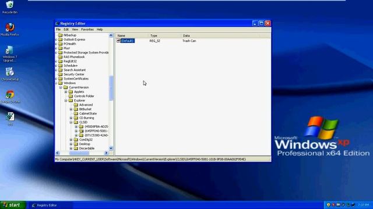This screenshot has width=373, height=209.
Task: Click the tree's vertical scroll down arrow
Action: [111, 149]
